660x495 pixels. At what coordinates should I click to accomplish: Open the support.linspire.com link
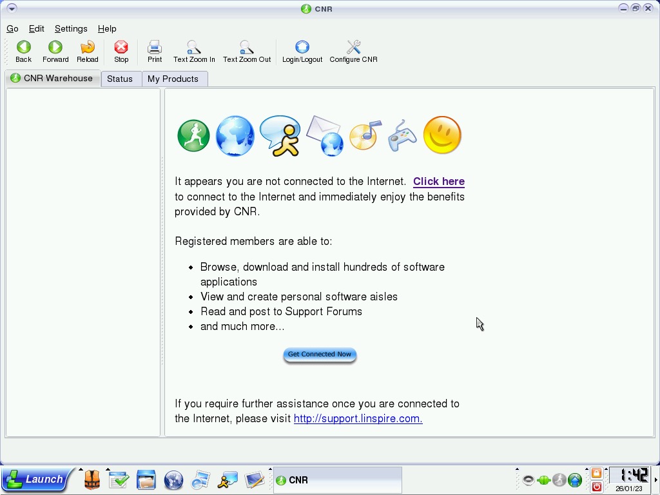tap(358, 419)
